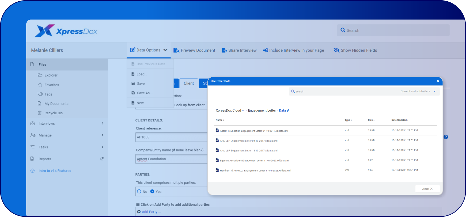The image size is (466, 217).
Task: Click the My Documents icon
Action: [40, 103]
